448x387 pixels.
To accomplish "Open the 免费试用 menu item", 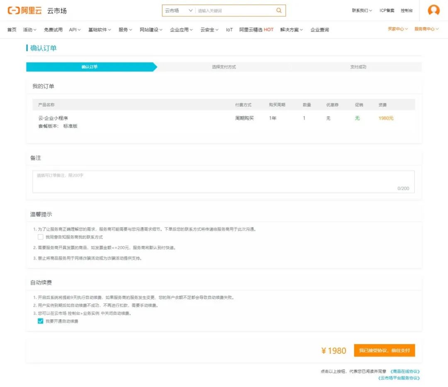I will [53, 30].
